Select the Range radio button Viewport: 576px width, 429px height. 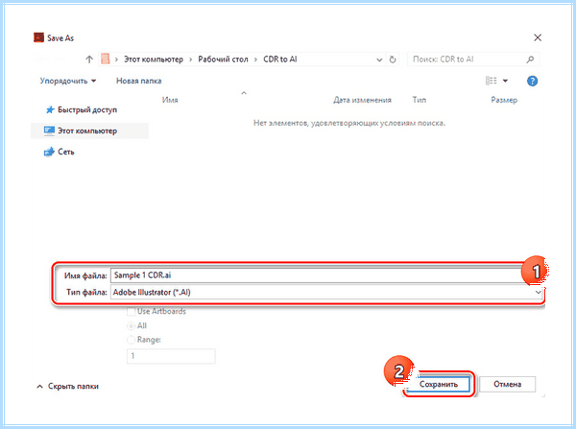(131, 340)
